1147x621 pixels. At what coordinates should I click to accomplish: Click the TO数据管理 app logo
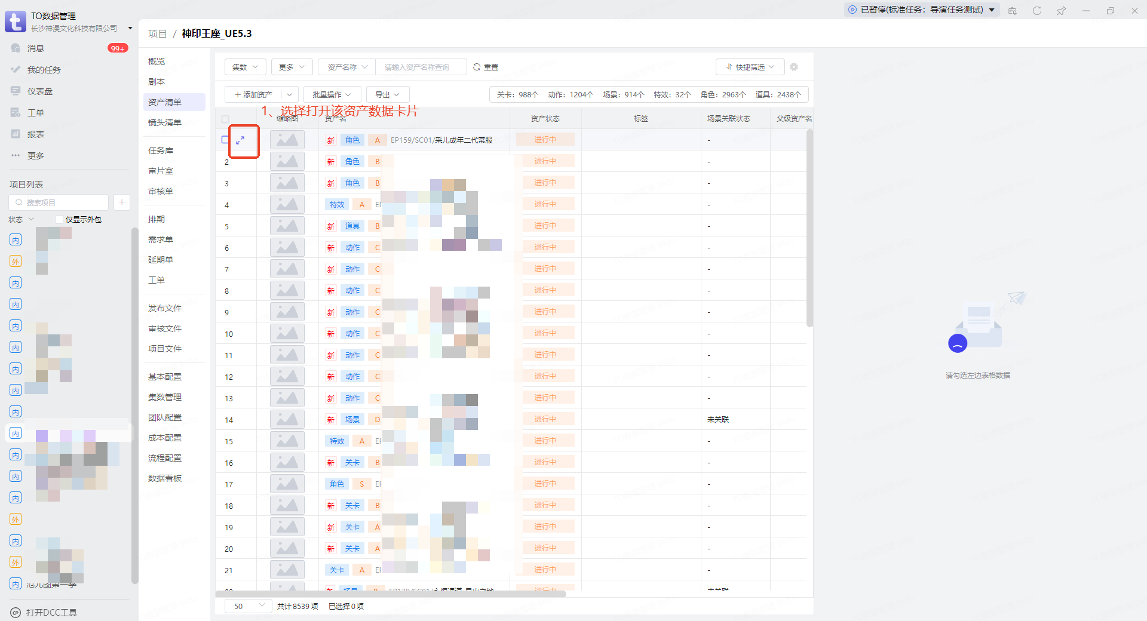pos(16,21)
